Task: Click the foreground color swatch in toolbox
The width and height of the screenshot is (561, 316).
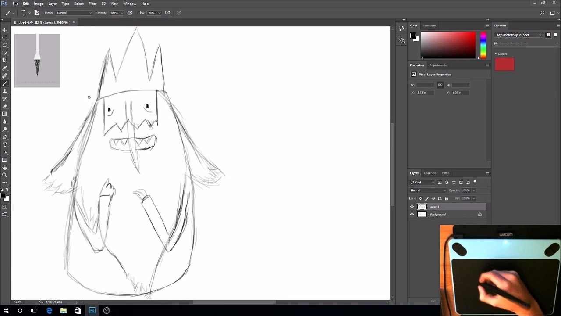Action: (3, 196)
